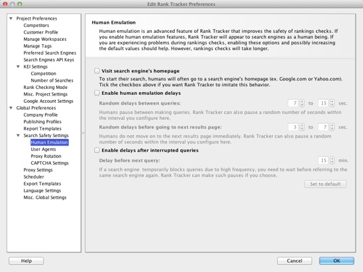Click the divider collapse handle beside the sidebar
The width and height of the screenshot is (363, 272).
click(x=83, y=133)
